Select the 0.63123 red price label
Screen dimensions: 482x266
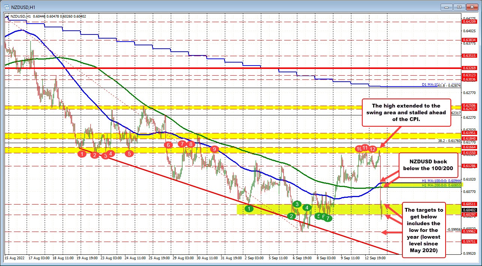(469, 75)
